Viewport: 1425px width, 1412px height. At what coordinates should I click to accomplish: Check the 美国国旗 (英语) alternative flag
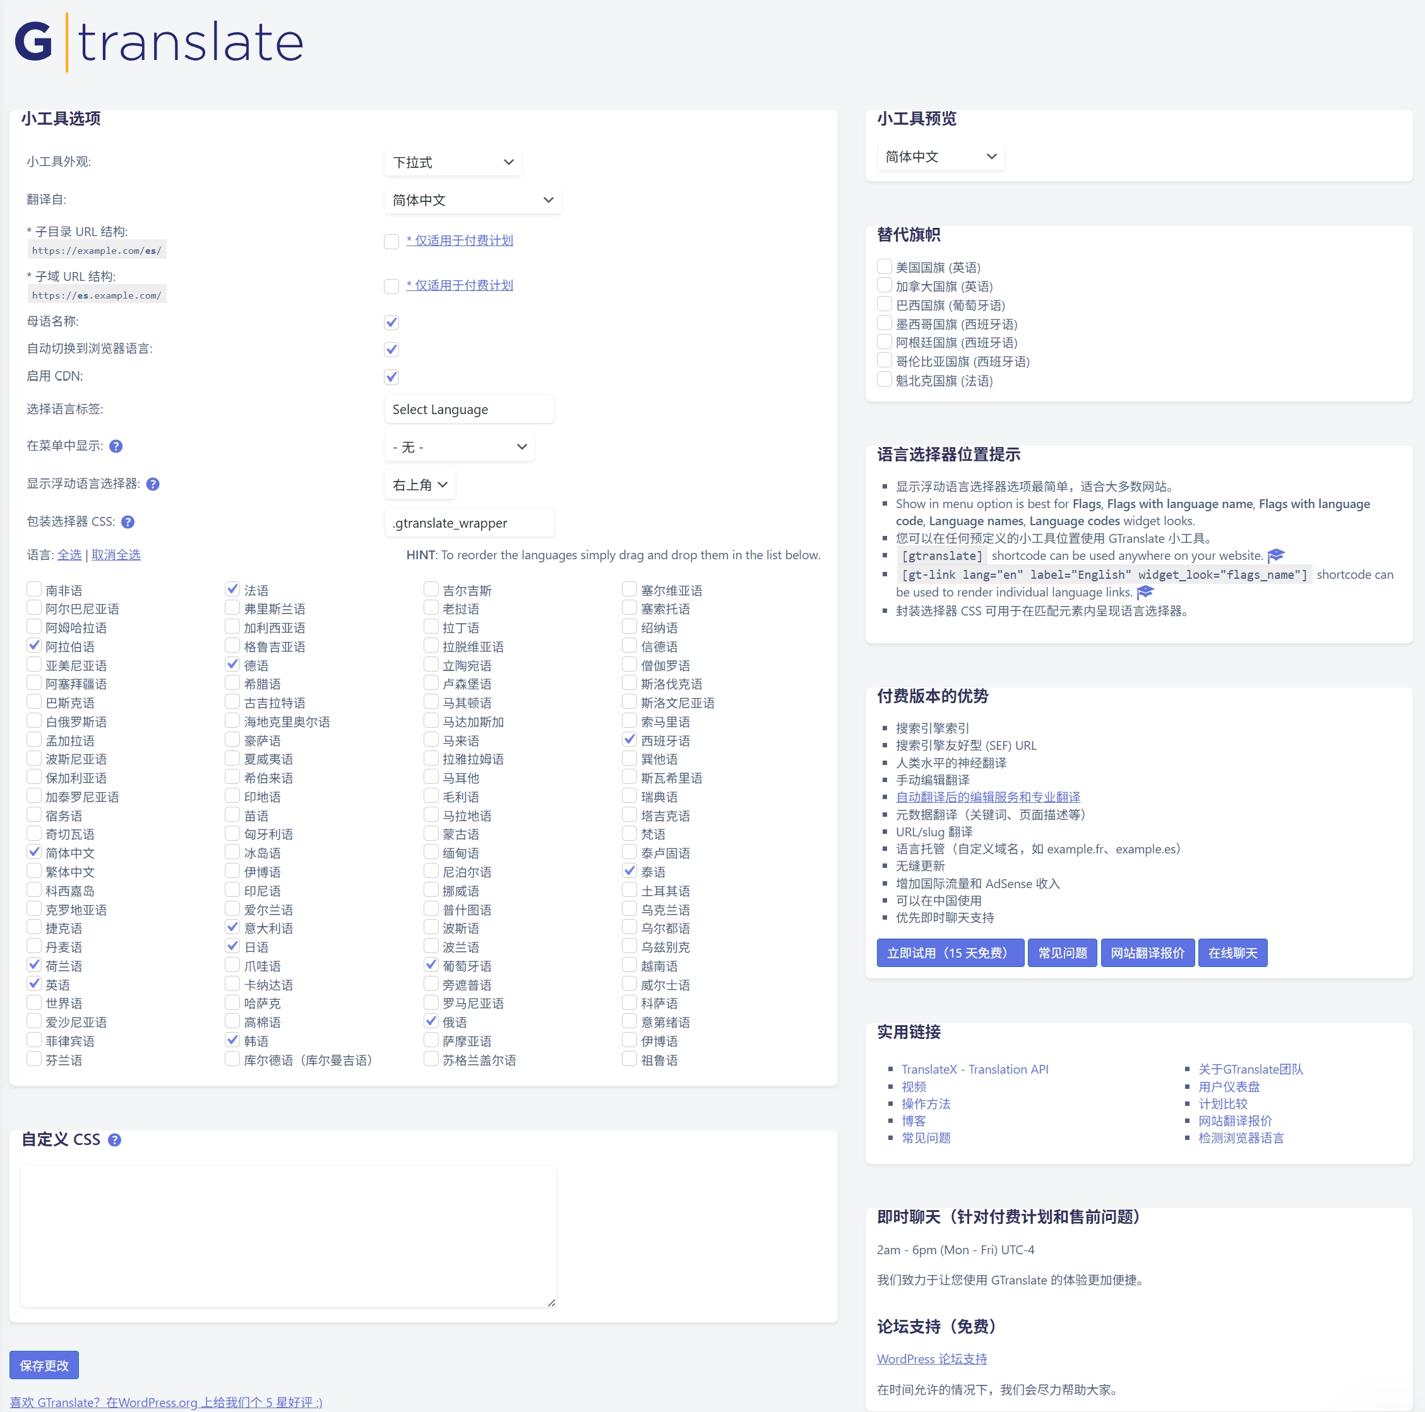885,266
